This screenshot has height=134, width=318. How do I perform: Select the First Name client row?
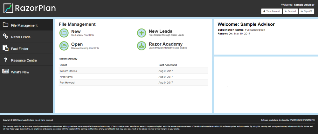point(66,77)
